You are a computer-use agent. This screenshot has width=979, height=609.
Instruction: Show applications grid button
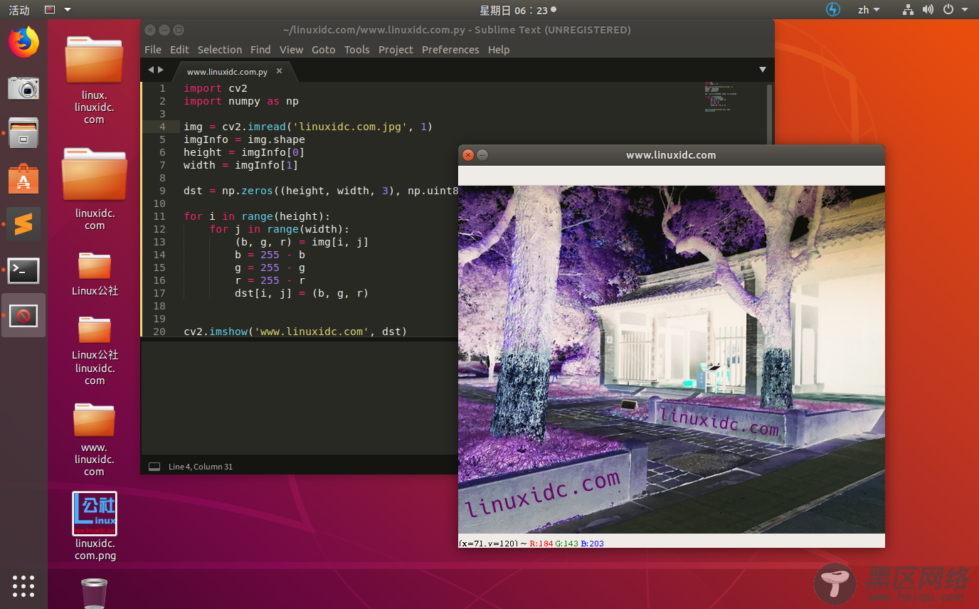[x=23, y=586]
